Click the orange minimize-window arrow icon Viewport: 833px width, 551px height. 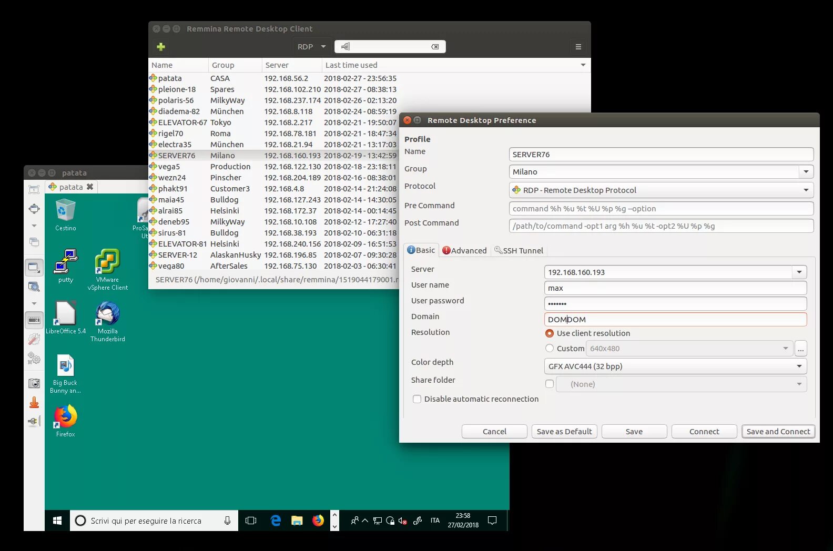click(x=34, y=403)
